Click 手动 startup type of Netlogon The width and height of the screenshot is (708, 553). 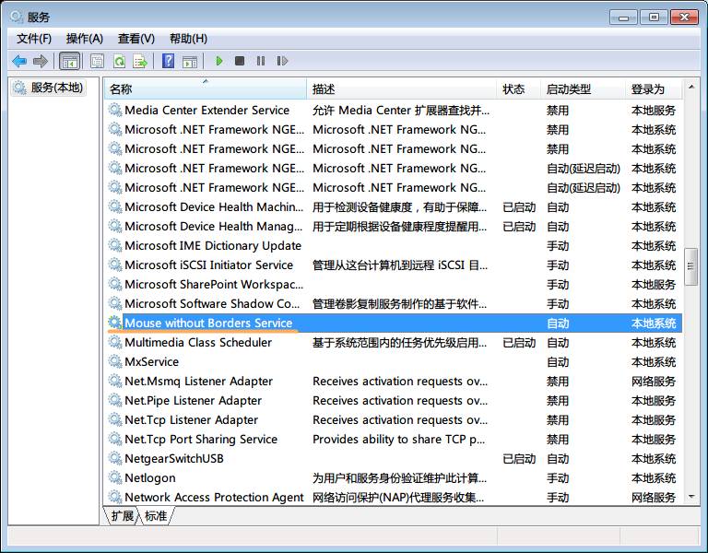pos(558,478)
